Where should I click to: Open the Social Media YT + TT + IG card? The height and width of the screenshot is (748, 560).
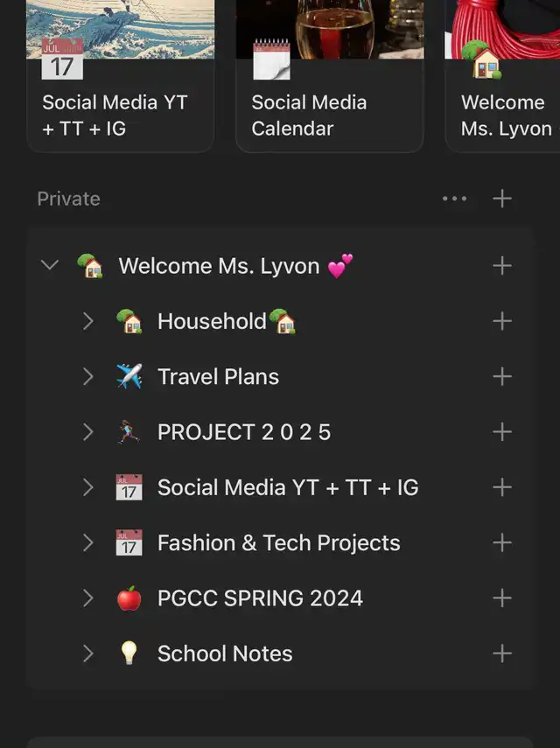point(120,76)
